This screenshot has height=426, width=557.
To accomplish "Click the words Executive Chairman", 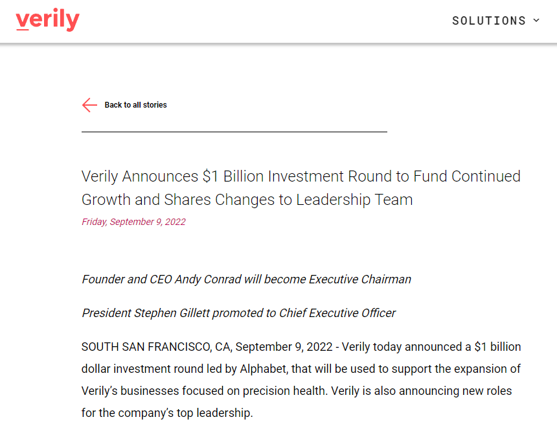I will coord(360,279).
